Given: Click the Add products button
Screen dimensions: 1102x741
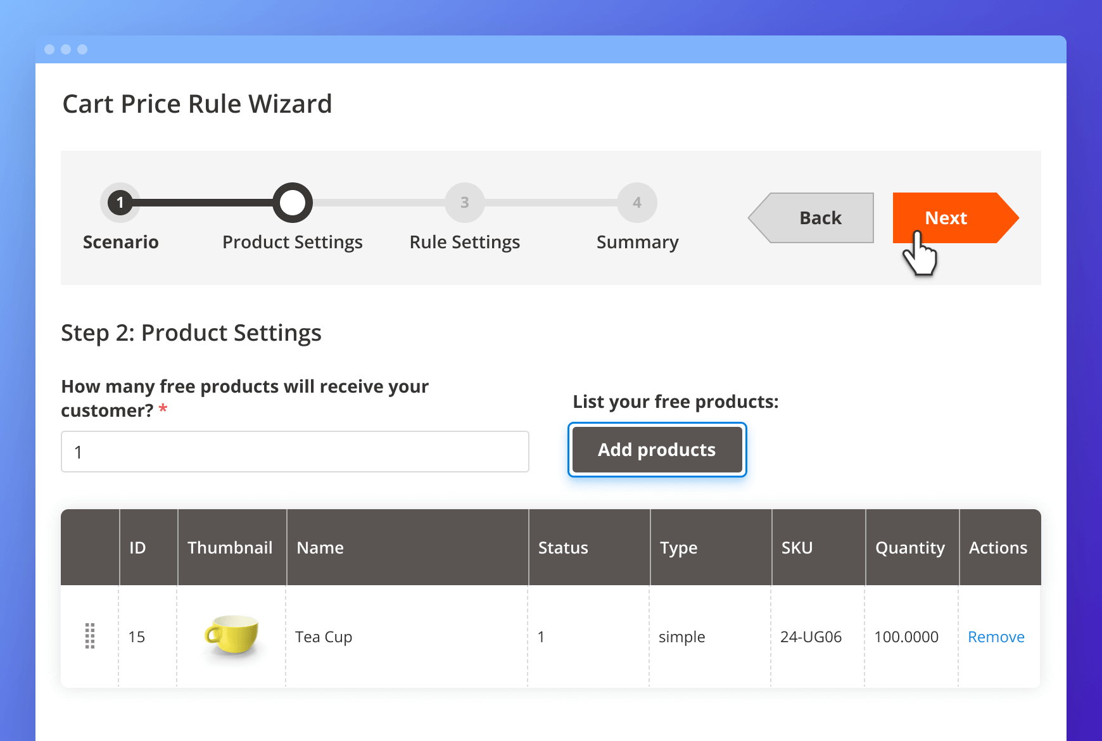Looking at the screenshot, I should click(x=657, y=450).
